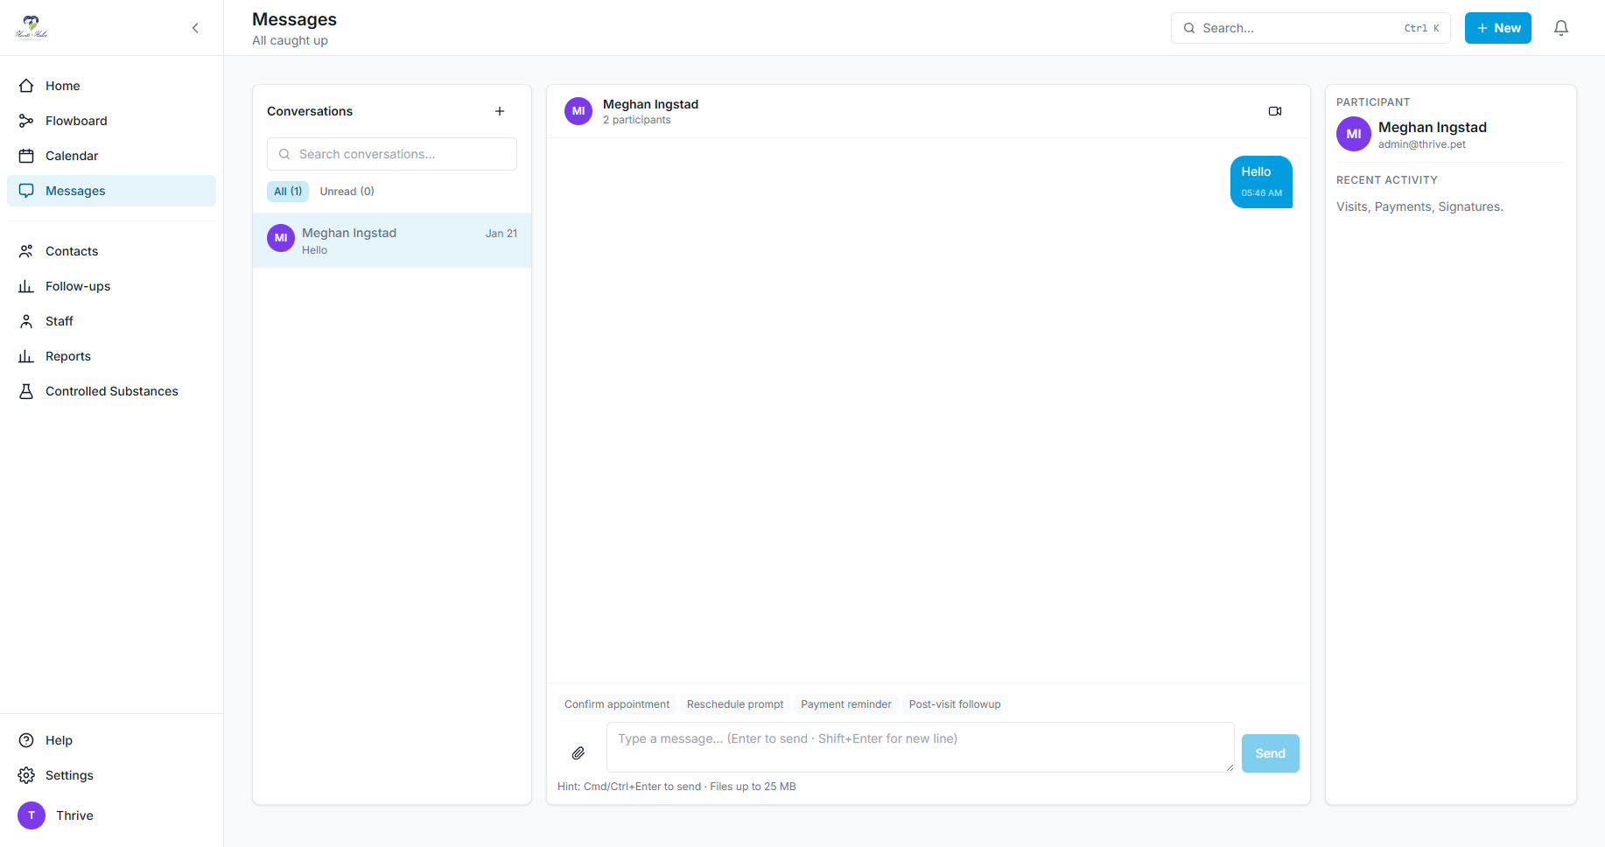The image size is (1605, 847).
Task: Start a new conversation with plus icon
Action: click(500, 111)
